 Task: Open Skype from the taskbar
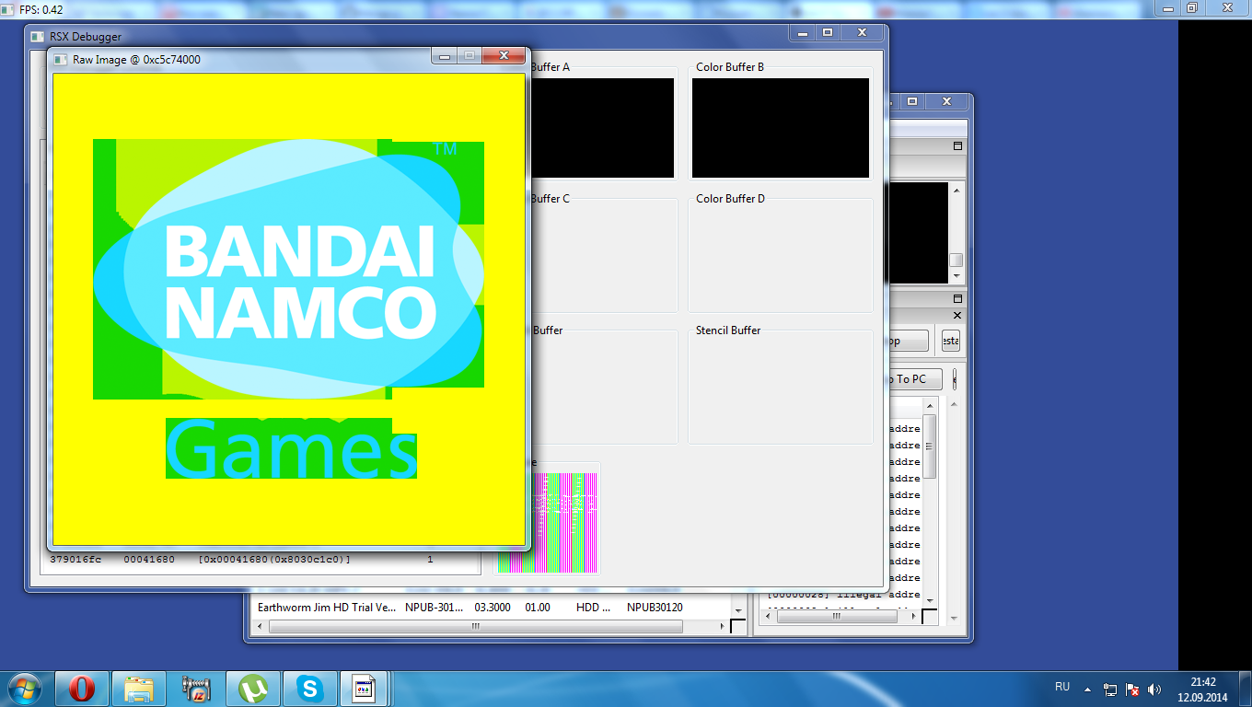pos(311,689)
